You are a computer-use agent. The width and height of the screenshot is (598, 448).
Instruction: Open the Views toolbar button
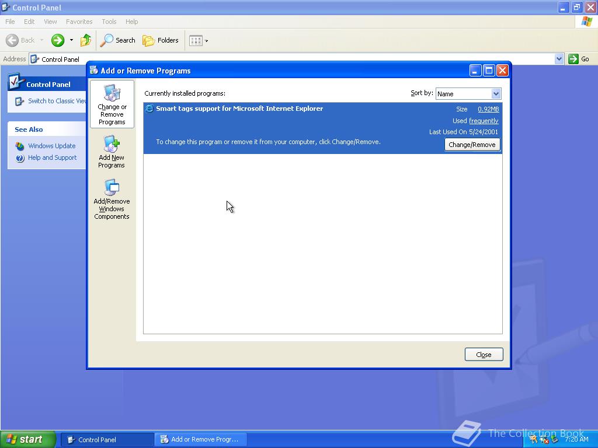coord(196,40)
